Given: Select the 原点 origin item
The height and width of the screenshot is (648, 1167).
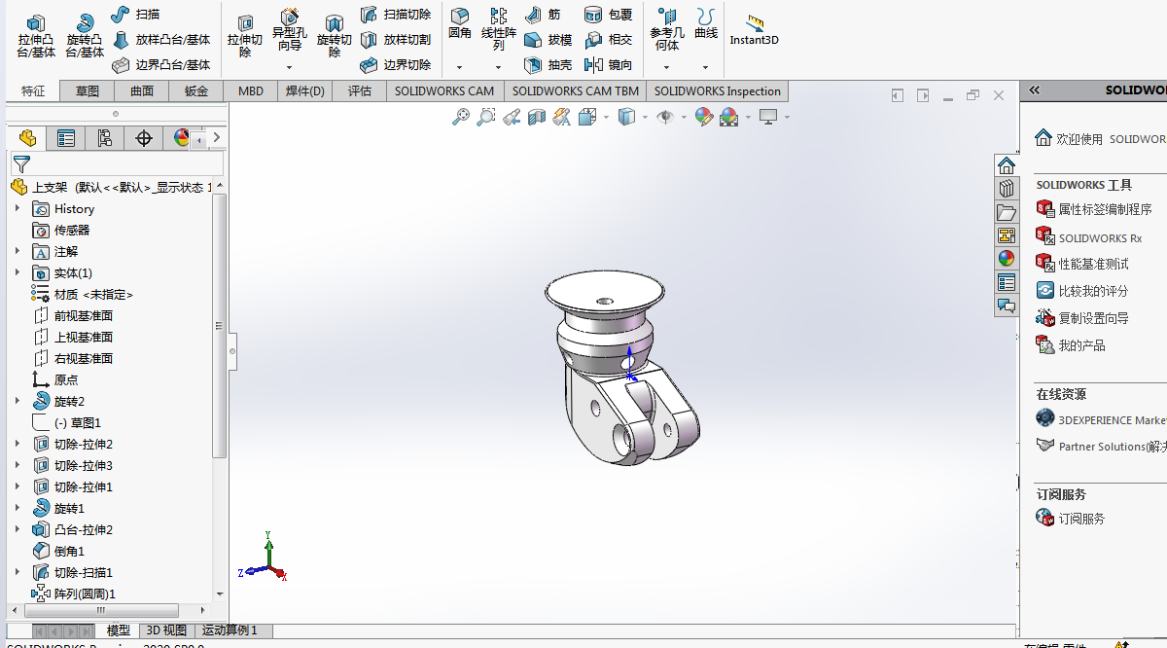Looking at the screenshot, I should tap(54, 379).
